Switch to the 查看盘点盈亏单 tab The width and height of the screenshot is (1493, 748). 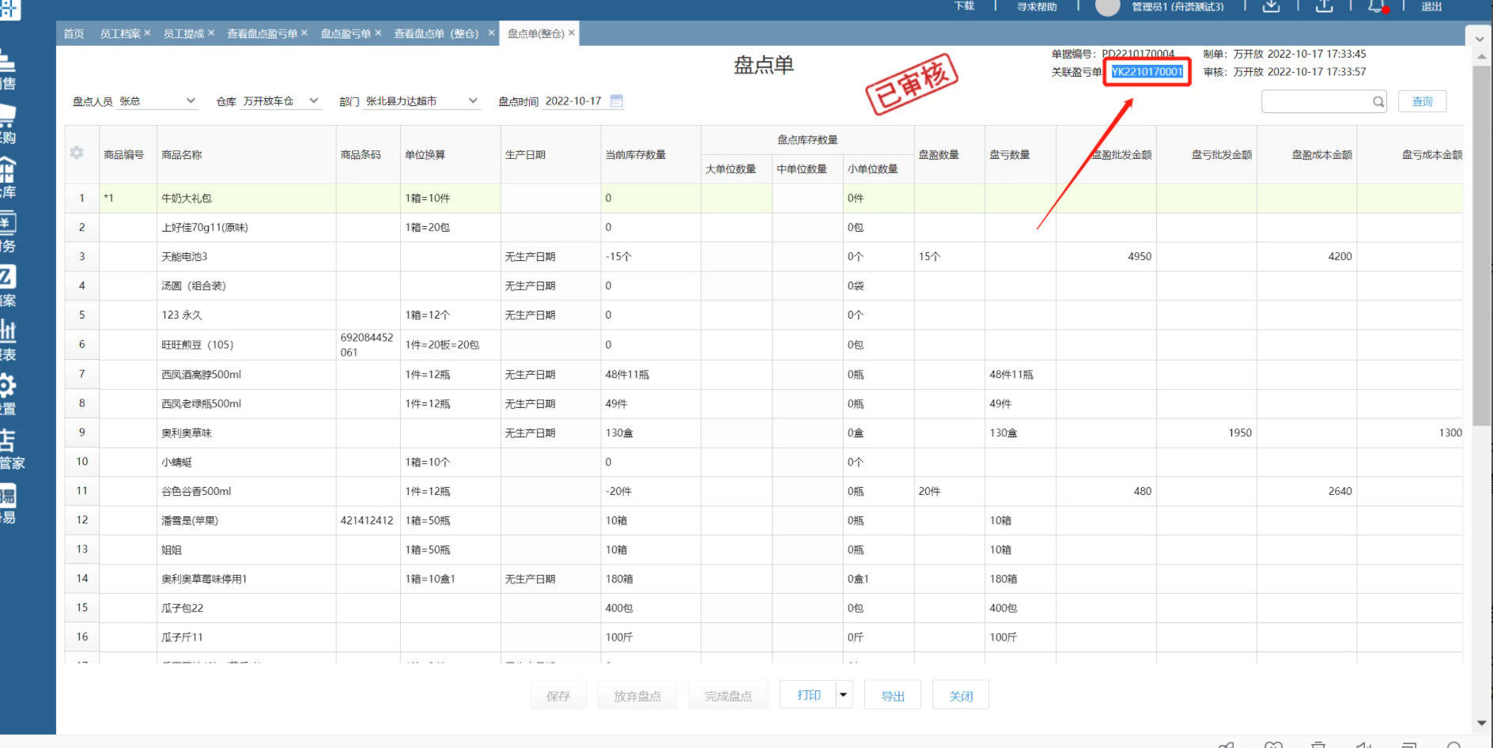click(x=262, y=33)
